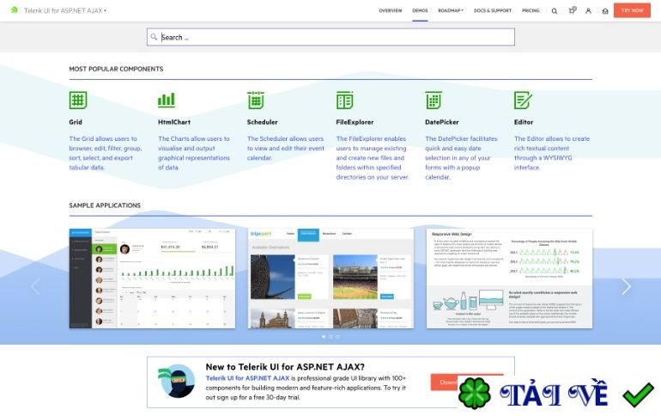661x416 pixels.
Task: Click the contact support icon in header
Action: click(605, 11)
